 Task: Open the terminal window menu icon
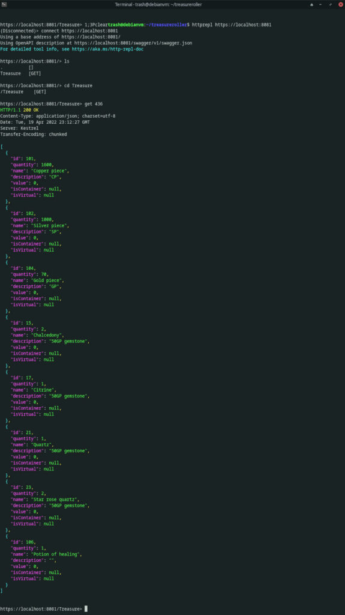point(4,4)
